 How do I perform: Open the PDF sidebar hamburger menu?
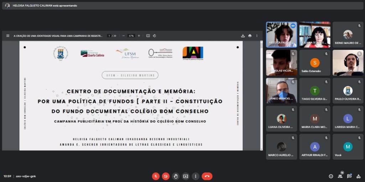pyautogui.click(x=8, y=36)
